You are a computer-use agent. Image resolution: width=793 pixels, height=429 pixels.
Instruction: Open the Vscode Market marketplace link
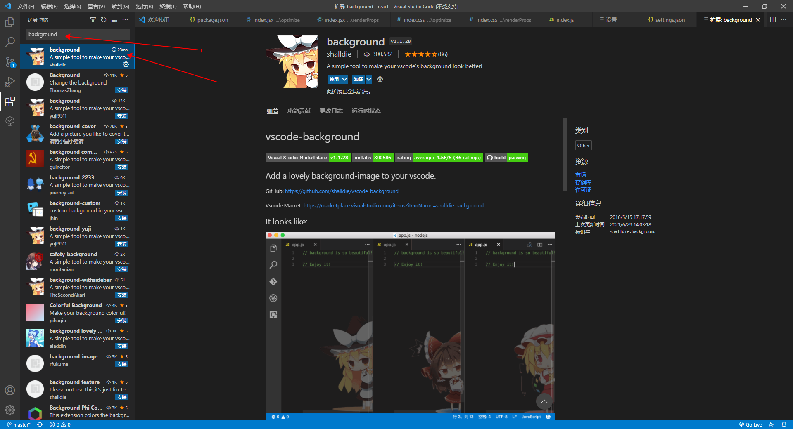click(x=393, y=205)
